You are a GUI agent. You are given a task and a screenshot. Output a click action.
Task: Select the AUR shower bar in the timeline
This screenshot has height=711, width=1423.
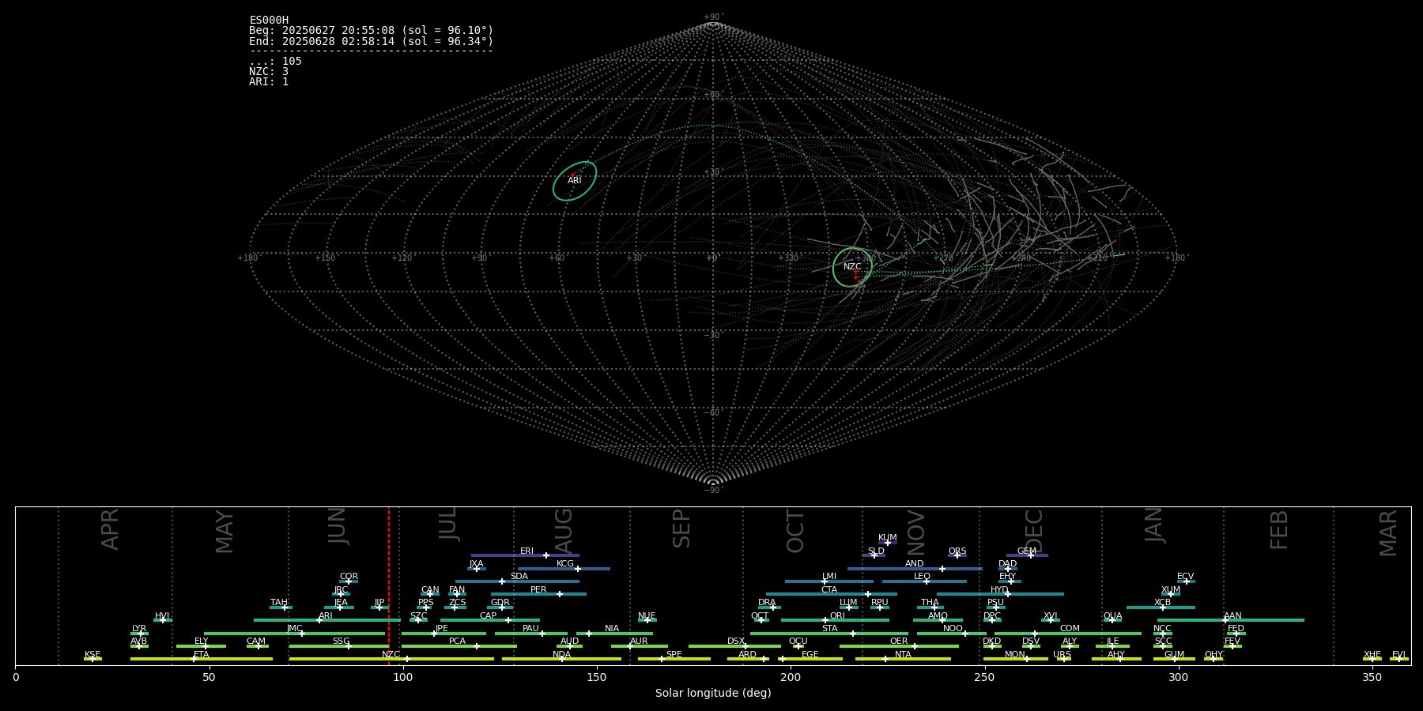tap(639, 646)
